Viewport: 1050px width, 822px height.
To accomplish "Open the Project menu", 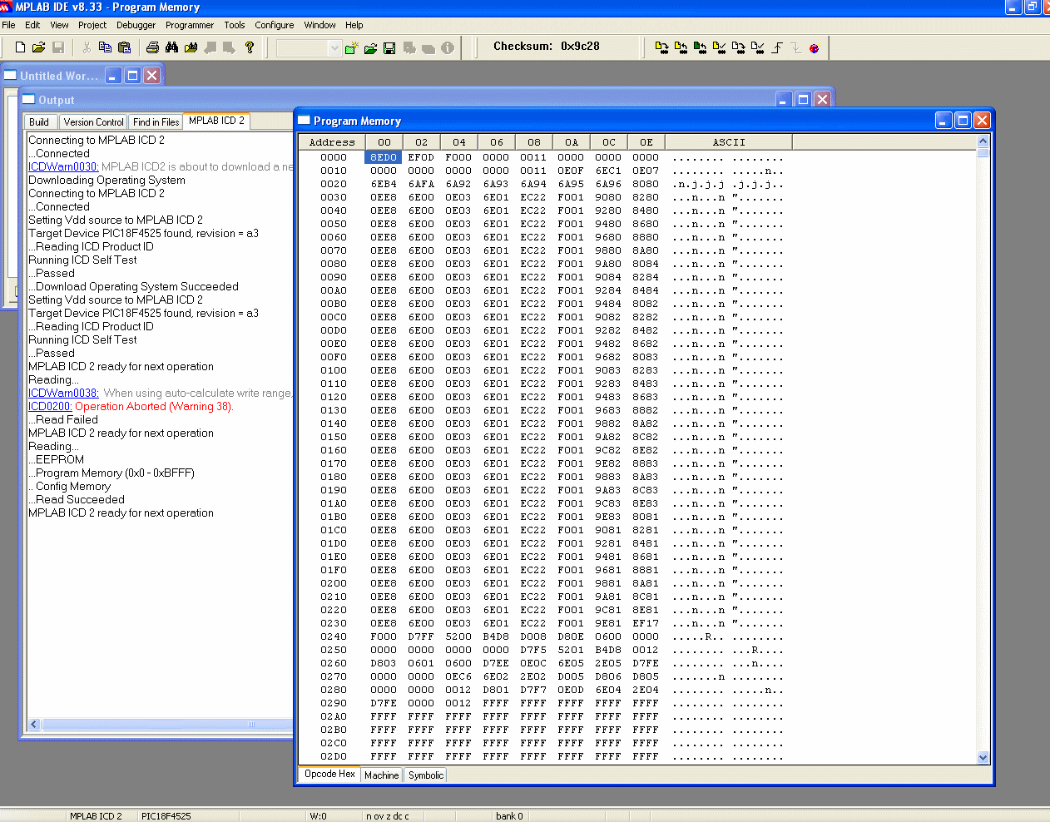I will tap(92, 25).
